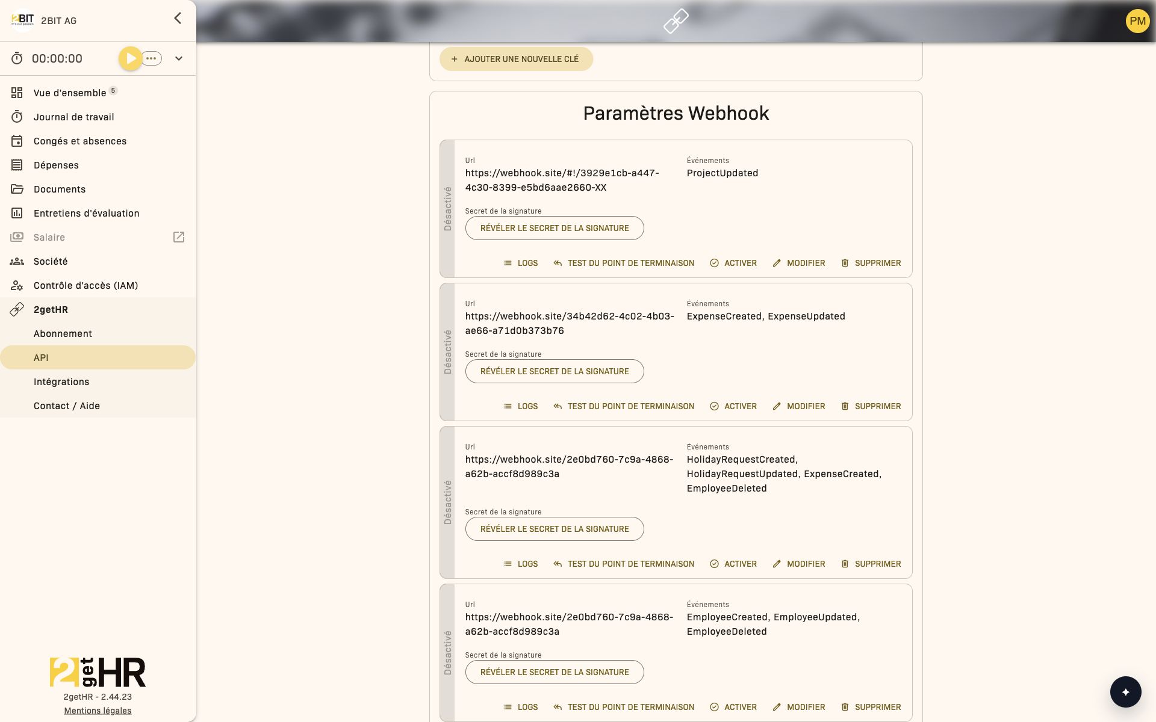
Task: Start the timer with the play button
Action: tap(130, 58)
